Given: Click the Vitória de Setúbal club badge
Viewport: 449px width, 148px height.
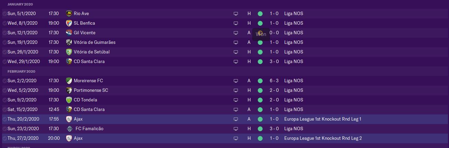Looking at the screenshot, I should [69, 52].
